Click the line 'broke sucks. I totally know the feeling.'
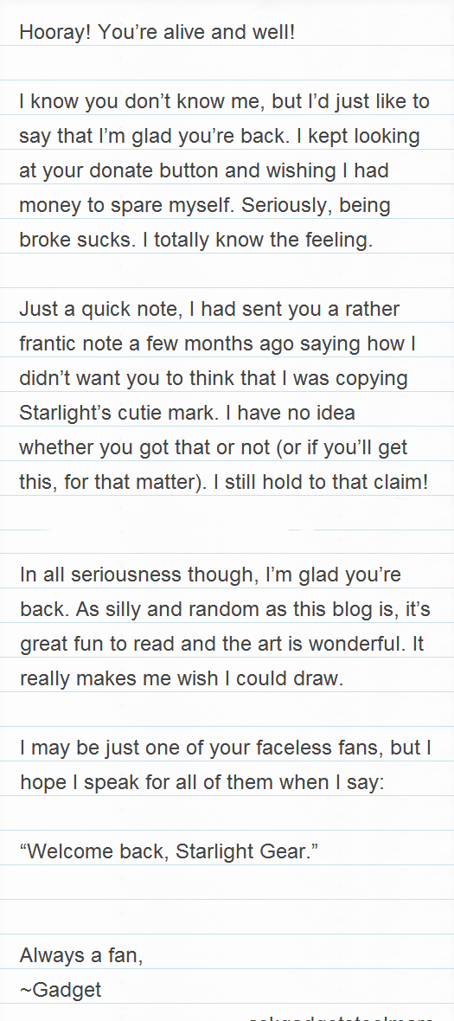 tap(196, 241)
